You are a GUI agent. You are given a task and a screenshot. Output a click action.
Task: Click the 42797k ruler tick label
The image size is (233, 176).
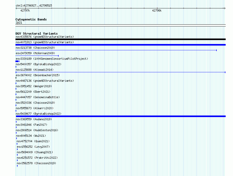(x=25, y=10)
